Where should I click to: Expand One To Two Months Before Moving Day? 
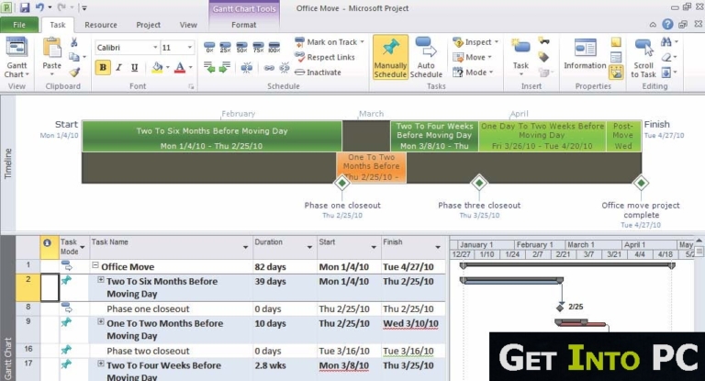101,321
